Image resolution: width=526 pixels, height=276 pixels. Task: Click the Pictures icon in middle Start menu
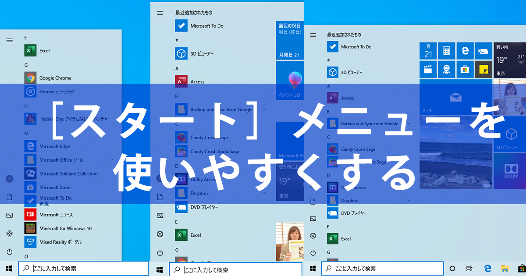tap(160, 216)
